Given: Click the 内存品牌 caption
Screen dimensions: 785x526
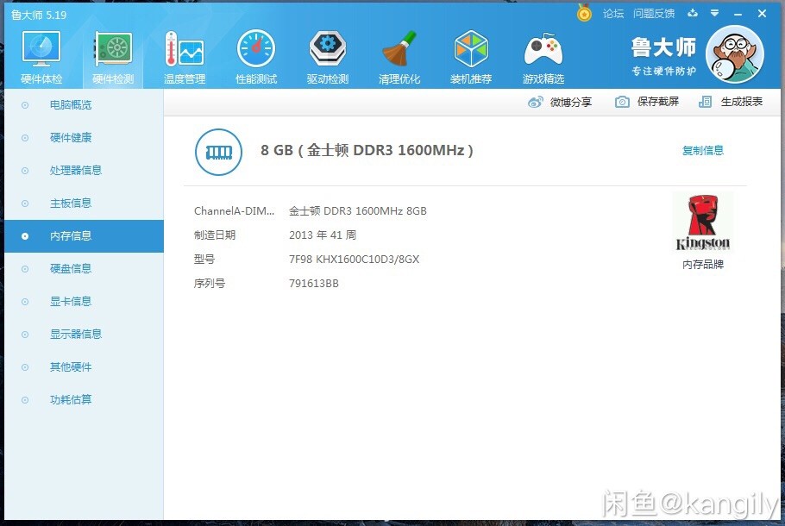Looking at the screenshot, I should click(703, 264).
